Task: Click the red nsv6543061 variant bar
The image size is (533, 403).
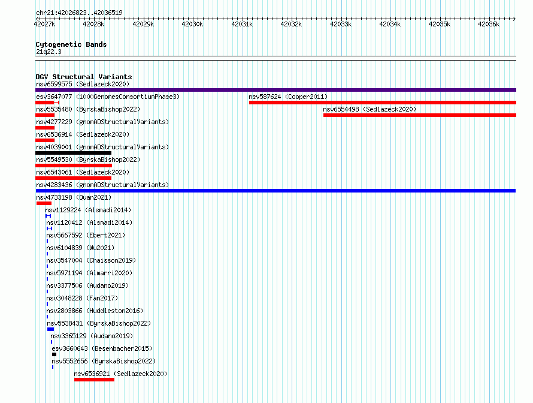Action: tap(74, 178)
